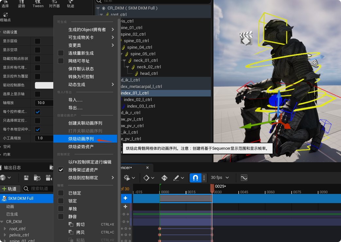Expand the root_ctrl track in sequencer
Image resolution: width=341 pixels, height=242 pixels.
click(x=5, y=229)
